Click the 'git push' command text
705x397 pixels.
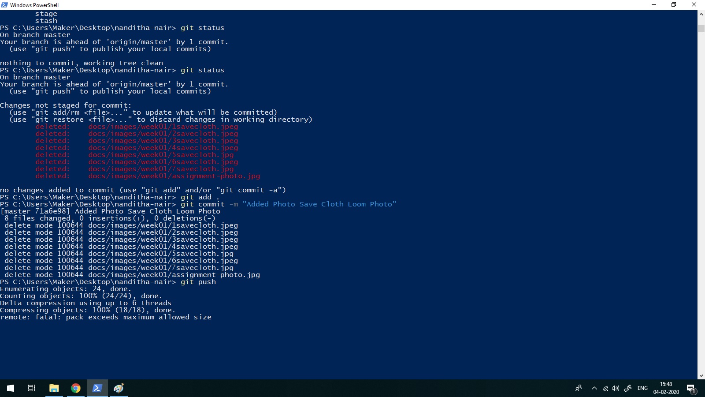point(198,282)
